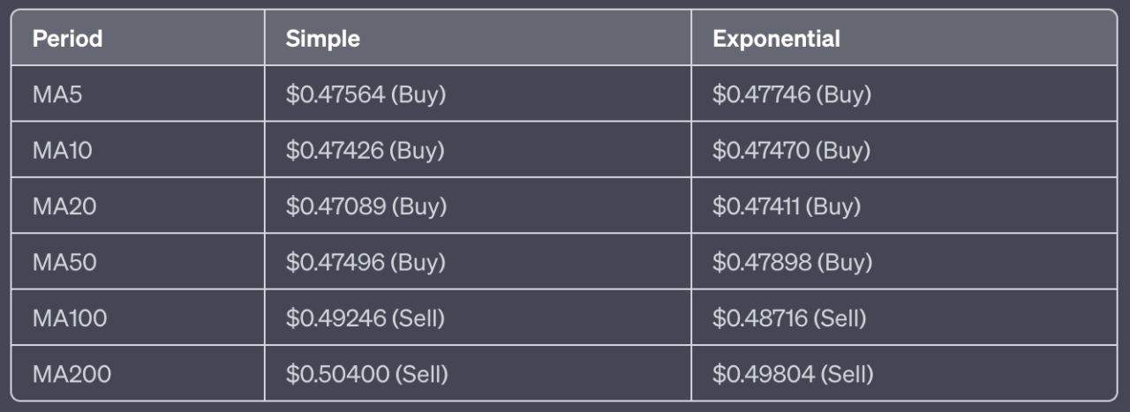The width and height of the screenshot is (1130, 412).
Task: Click the Exponential column header
Action: pyautogui.click(x=776, y=39)
